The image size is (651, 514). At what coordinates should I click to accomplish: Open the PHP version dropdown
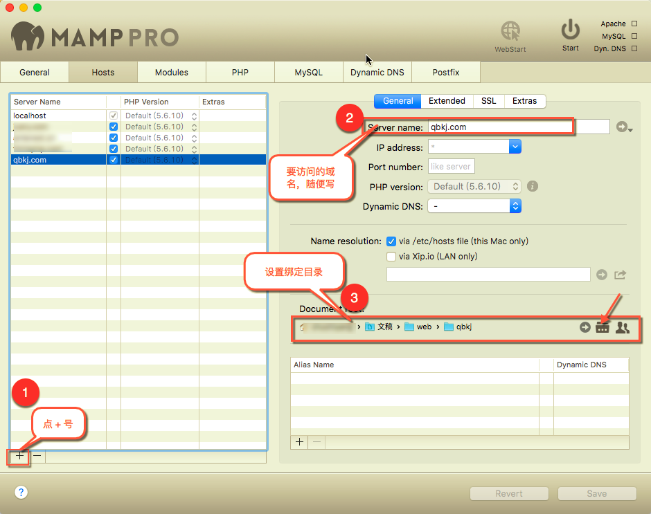[x=474, y=186]
